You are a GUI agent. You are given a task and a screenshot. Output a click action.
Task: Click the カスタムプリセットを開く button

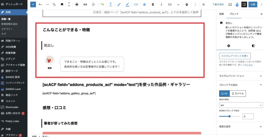click(x=235, y=56)
